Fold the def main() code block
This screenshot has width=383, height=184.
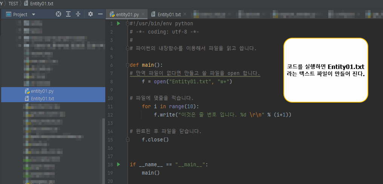coord(127,65)
